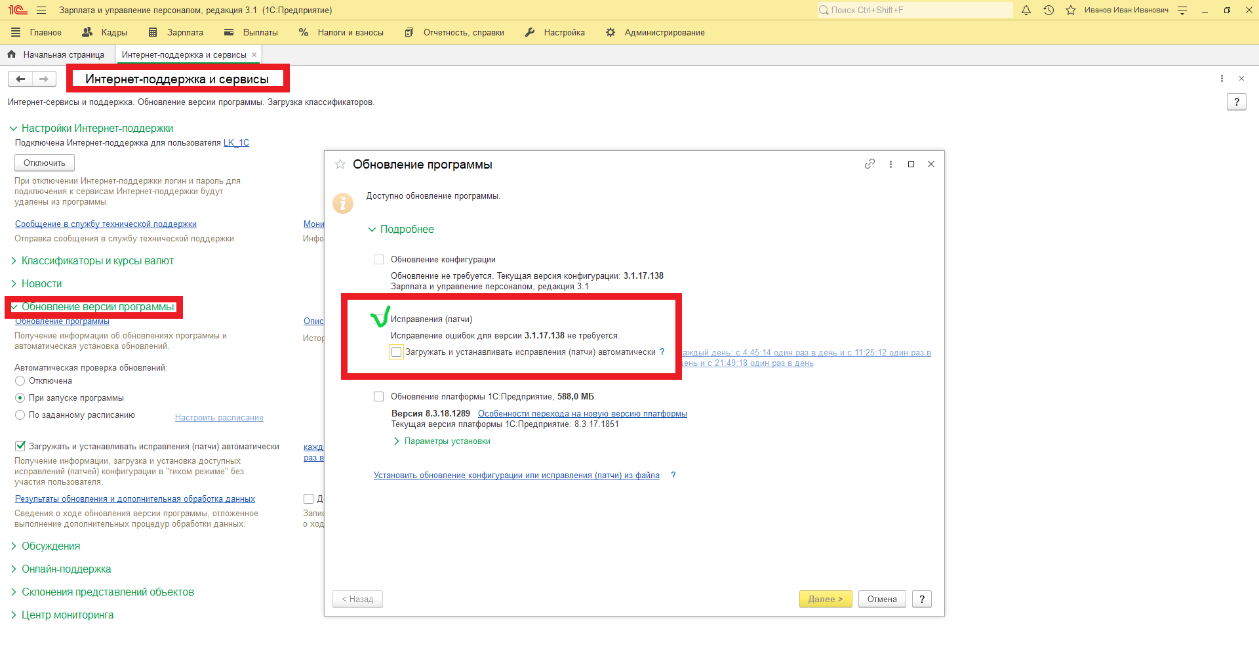Screen dimensions: 1259x650
Task: Select 'По заданному расписанию' radio option
Action: click(20, 415)
